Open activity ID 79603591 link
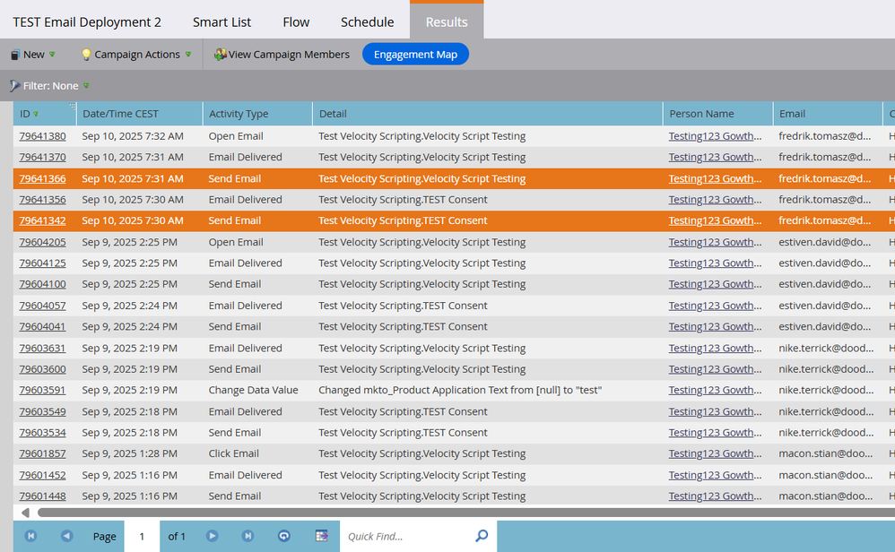This screenshot has height=552, width=895. point(42,391)
